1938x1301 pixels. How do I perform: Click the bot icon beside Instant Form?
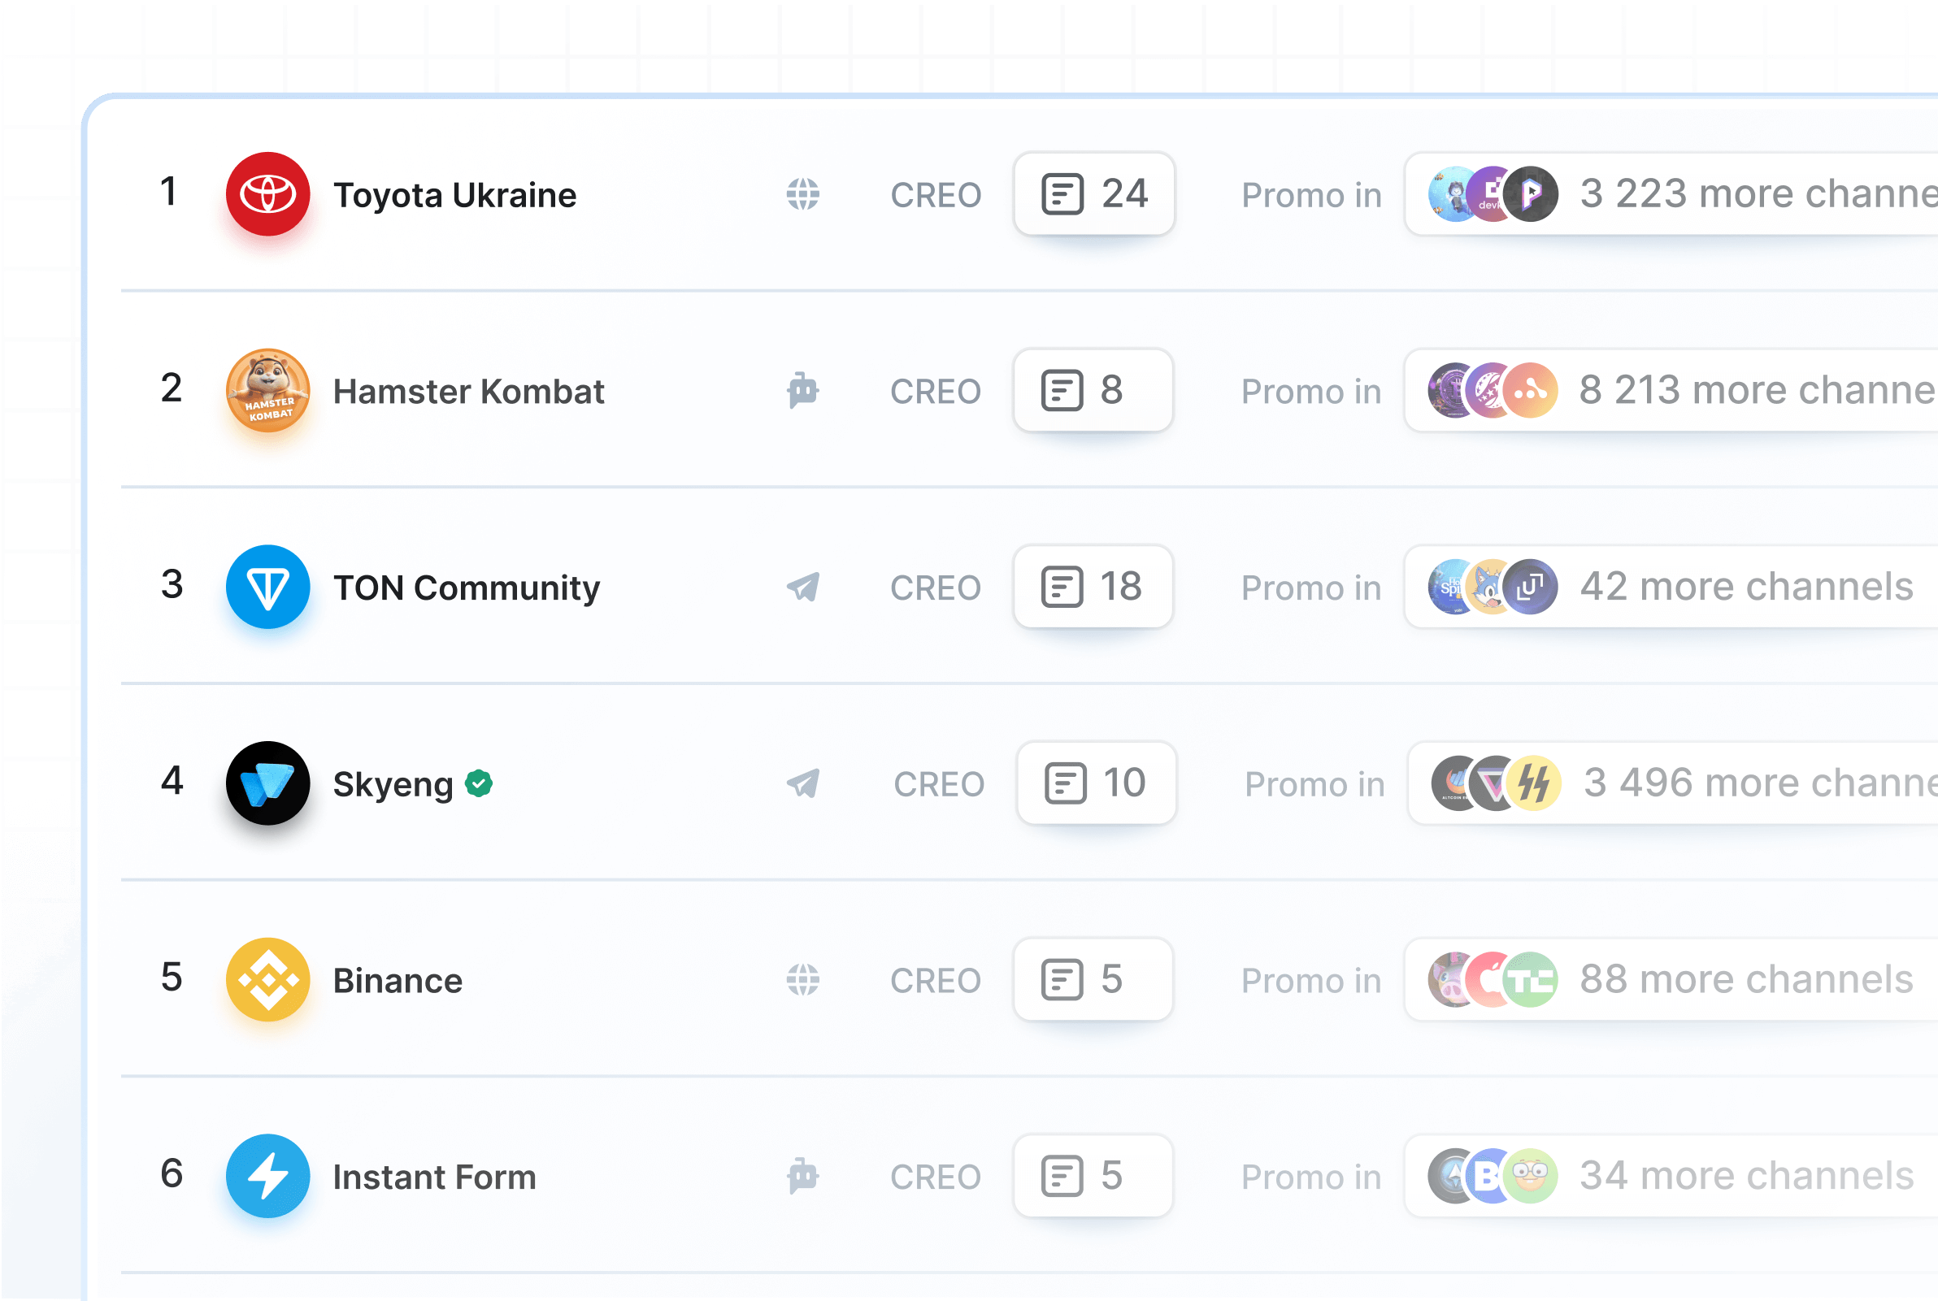pos(802,1176)
